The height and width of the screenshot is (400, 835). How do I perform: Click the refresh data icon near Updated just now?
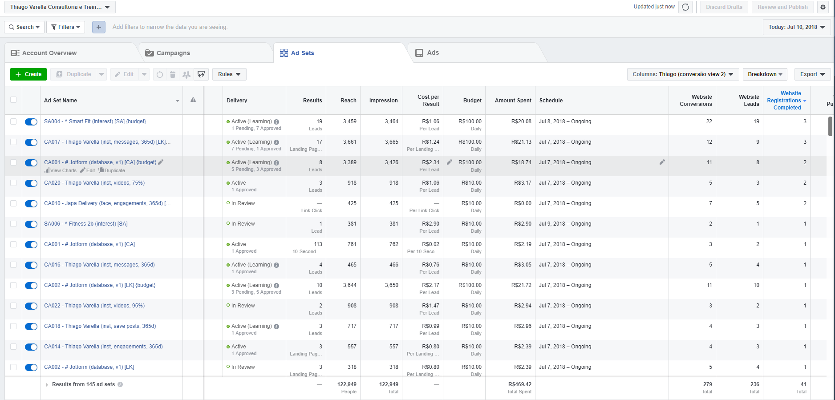click(x=685, y=7)
